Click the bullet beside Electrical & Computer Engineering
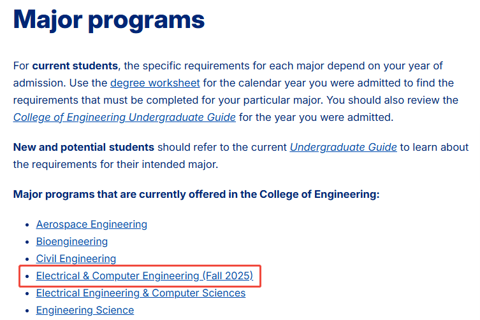480x320 pixels. [27, 276]
